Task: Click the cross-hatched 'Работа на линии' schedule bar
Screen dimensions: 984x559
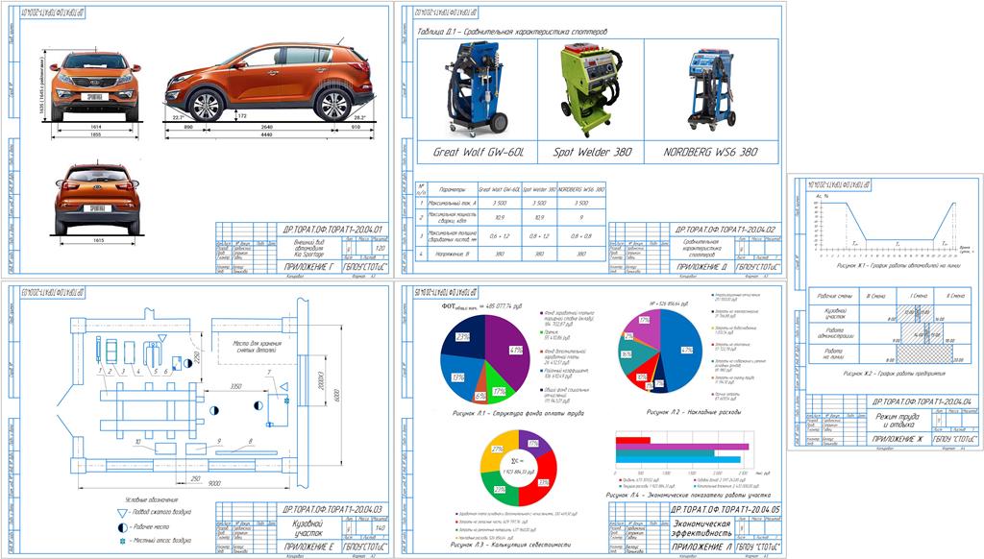Action: click(923, 353)
